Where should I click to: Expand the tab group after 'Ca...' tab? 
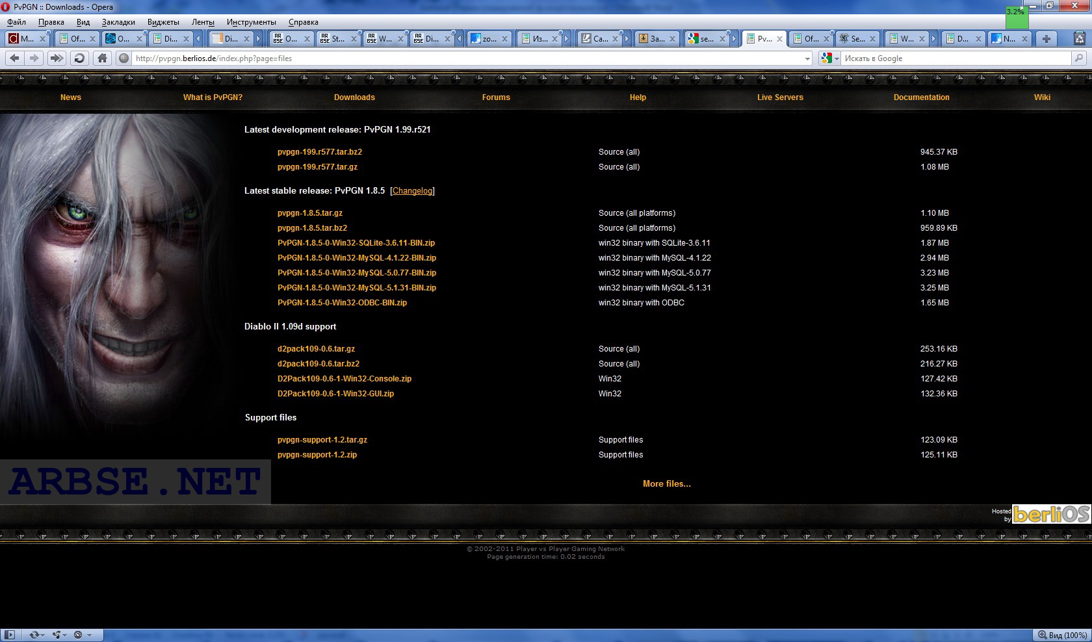click(x=627, y=39)
